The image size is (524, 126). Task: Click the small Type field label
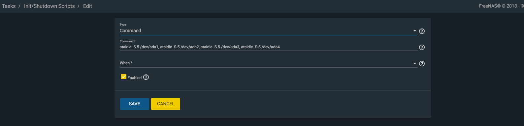pyautogui.click(x=123, y=25)
